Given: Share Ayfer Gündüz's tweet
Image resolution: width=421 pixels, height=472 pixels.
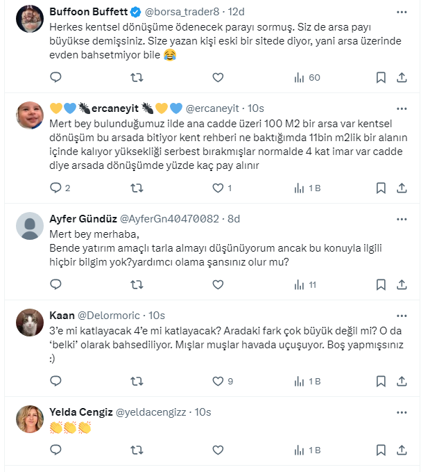Looking at the screenshot, I should [402, 284].
